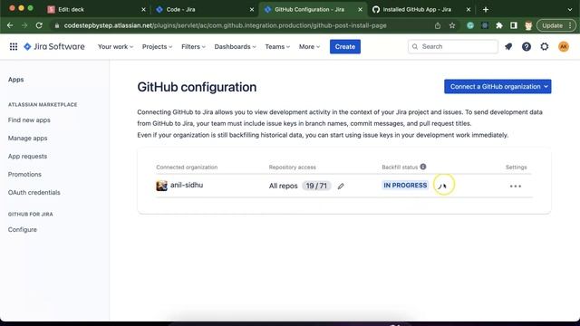
Task: Click Update Chrome button
Action: pos(556,25)
